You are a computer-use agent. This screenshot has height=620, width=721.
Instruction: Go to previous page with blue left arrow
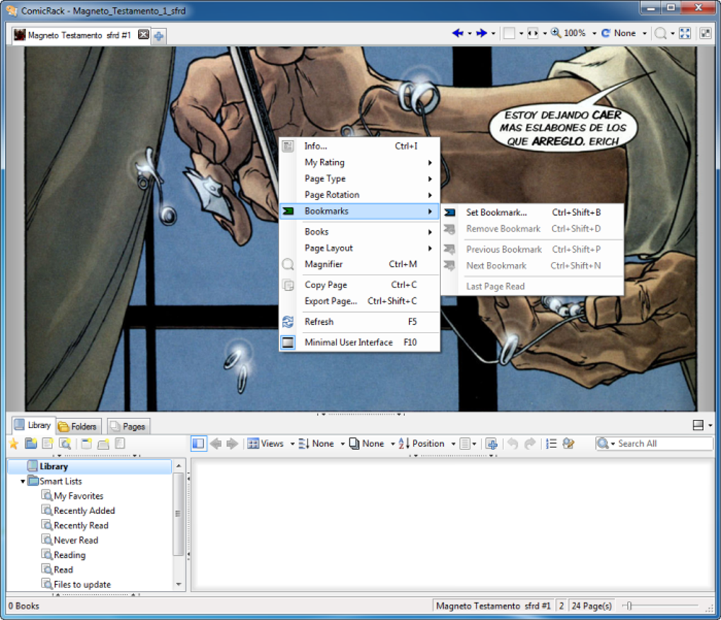click(457, 33)
